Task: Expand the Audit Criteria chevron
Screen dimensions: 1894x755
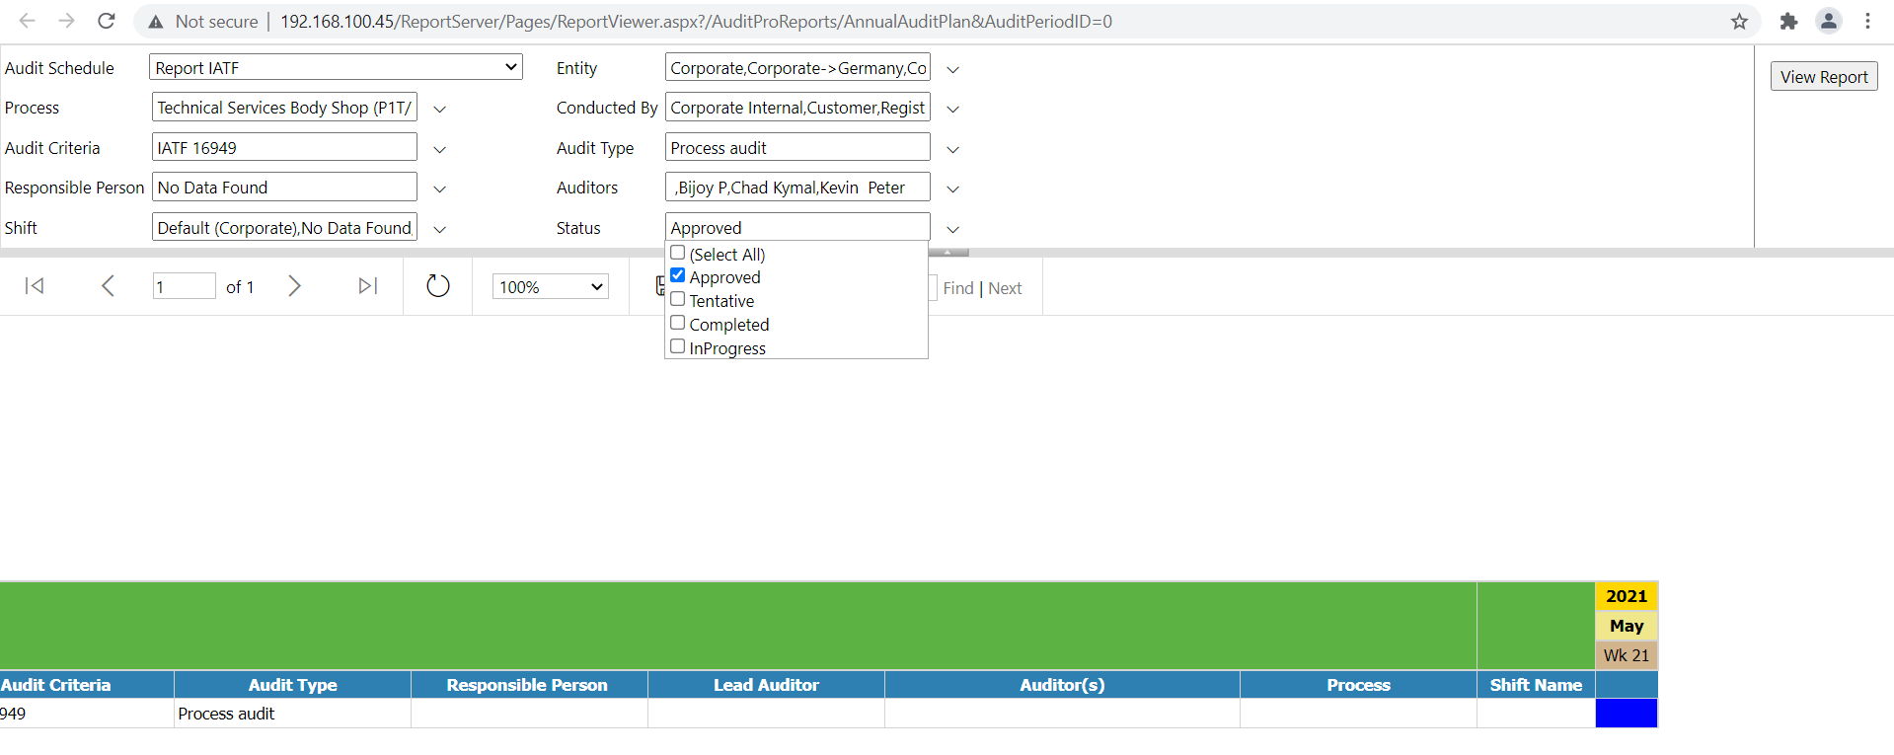Action: (x=440, y=149)
